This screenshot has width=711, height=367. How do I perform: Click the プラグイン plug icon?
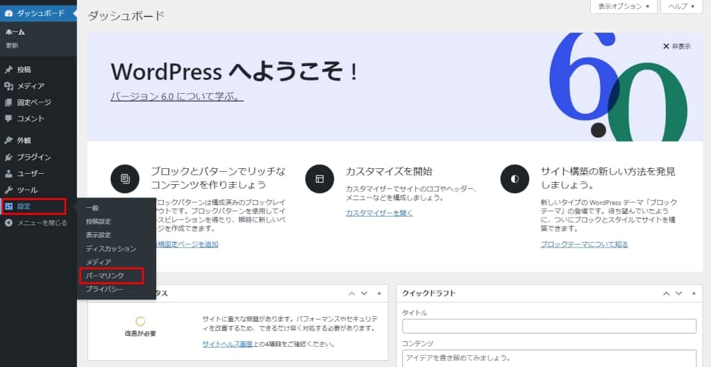pyautogui.click(x=8, y=157)
